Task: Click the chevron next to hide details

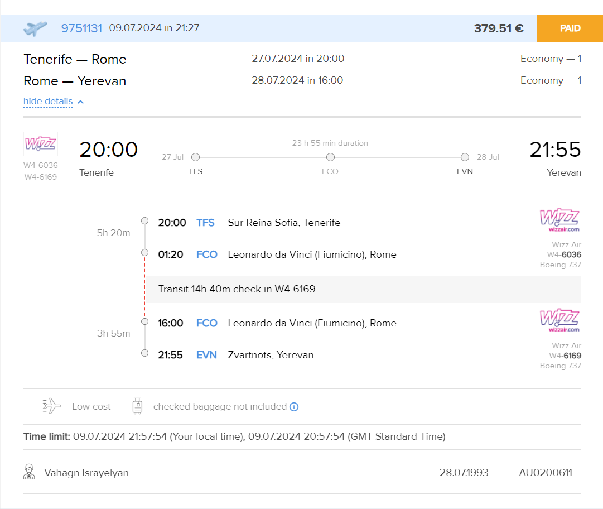Action: click(80, 102)
